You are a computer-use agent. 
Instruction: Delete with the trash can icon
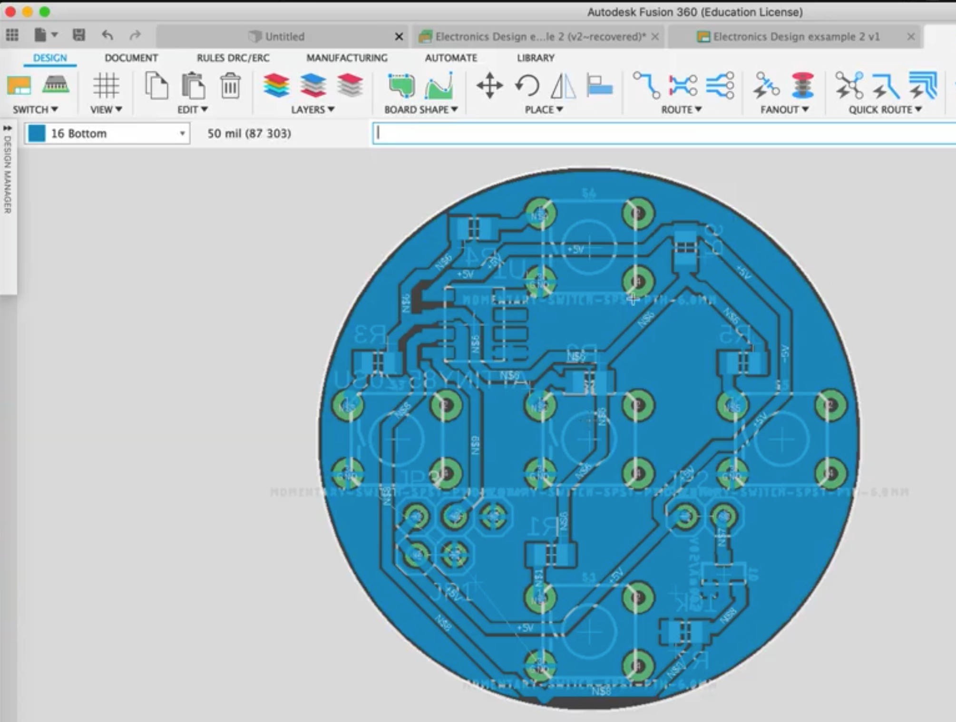click(x=230, y=86)
